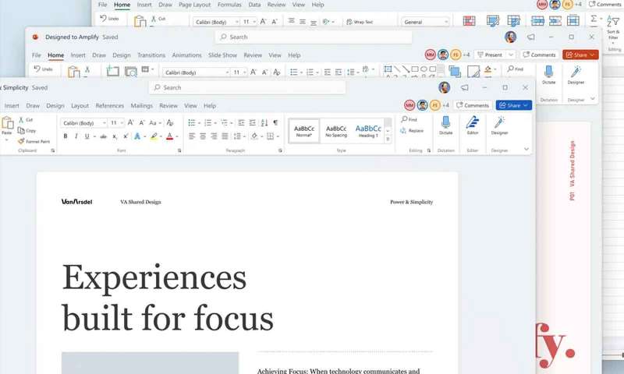624x374 pixels.
Task: Toggle Wrap Text in the Excel ribbon
Action: click(360, 22)
